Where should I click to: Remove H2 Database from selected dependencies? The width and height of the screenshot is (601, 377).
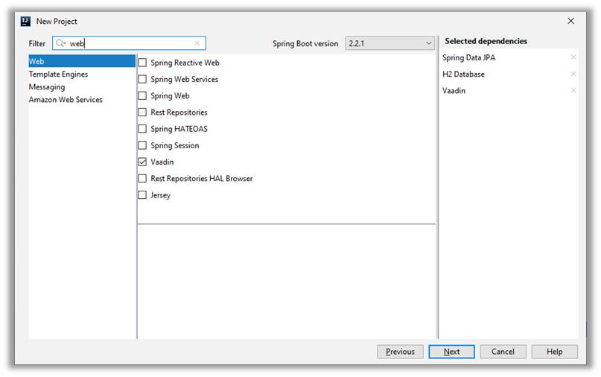[x=573, y=75]
